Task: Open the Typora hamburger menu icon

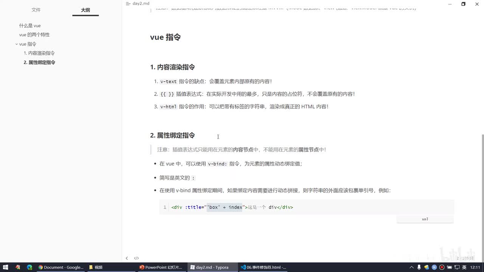Action: coord(128,3)
